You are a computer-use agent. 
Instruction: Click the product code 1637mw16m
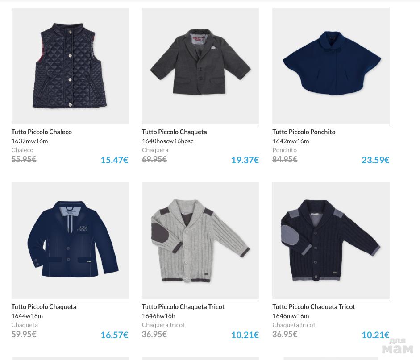[x=29, y=141]
